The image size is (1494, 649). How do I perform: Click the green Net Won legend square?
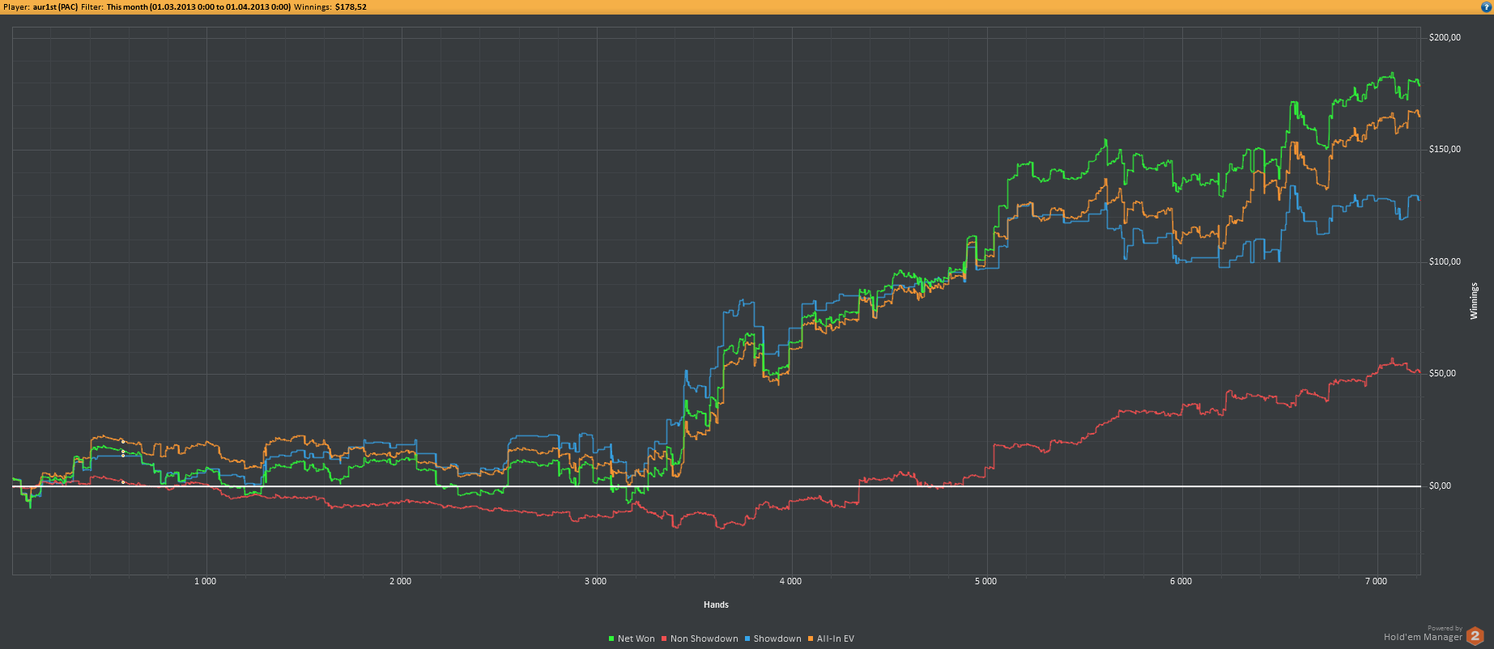point(611,638)
